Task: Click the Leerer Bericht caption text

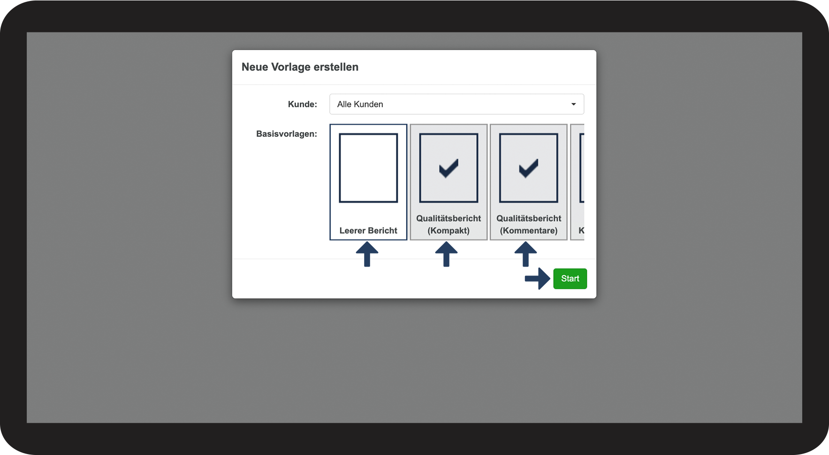Action: [368, 231]
